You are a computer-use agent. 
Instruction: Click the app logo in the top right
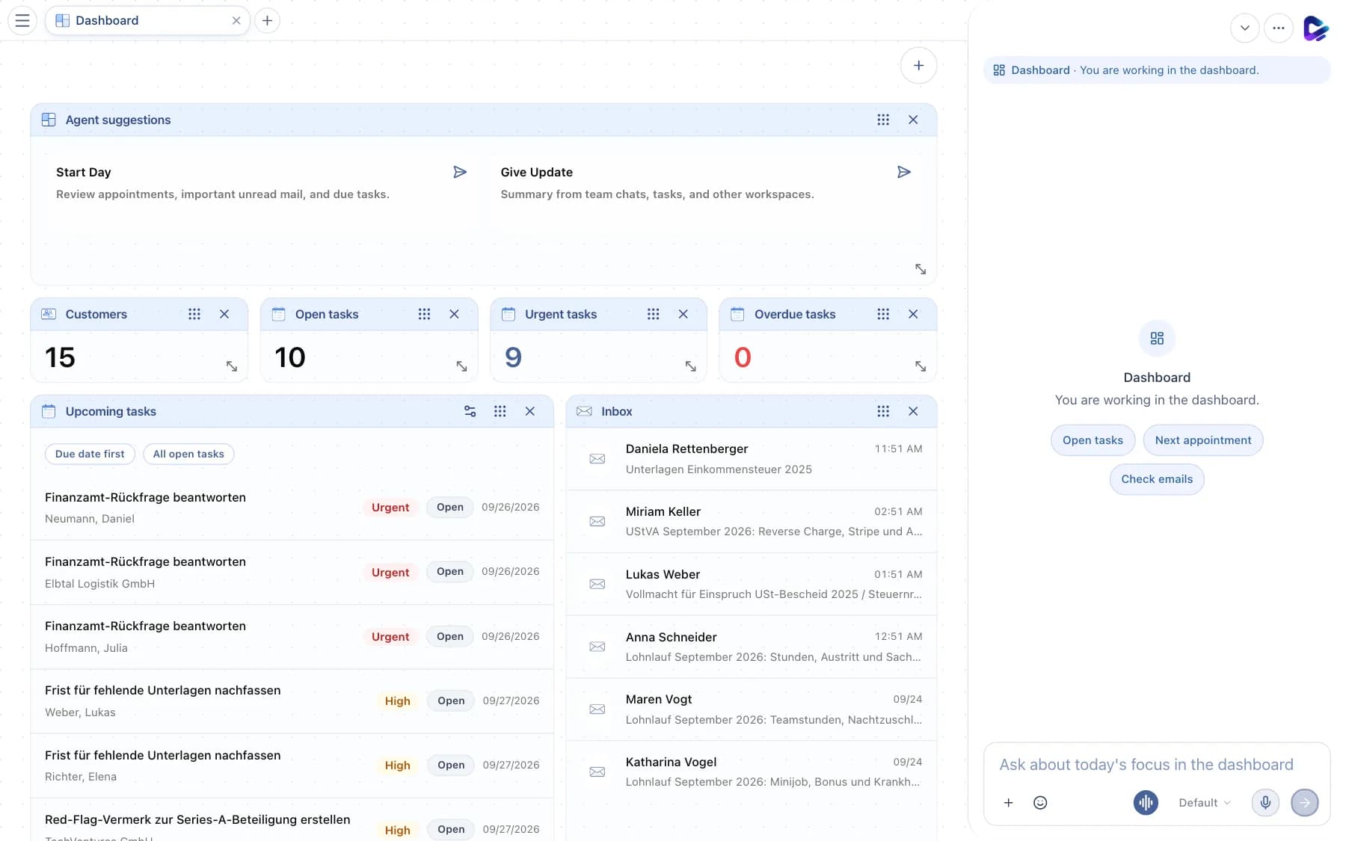click(1315, 28)
